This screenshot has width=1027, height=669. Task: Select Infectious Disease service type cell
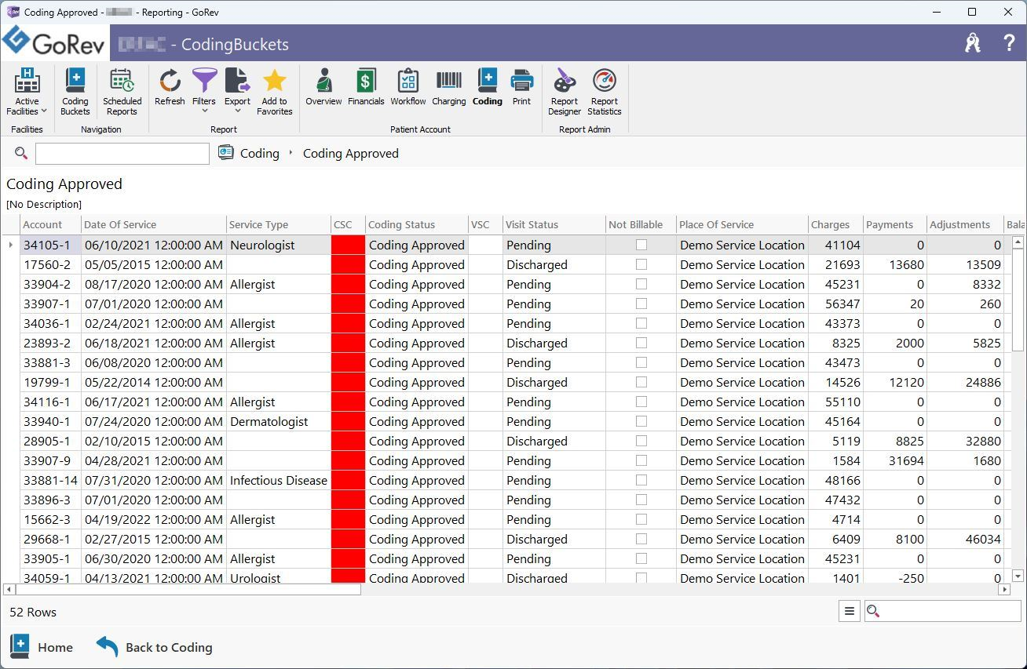pos(279,480)
